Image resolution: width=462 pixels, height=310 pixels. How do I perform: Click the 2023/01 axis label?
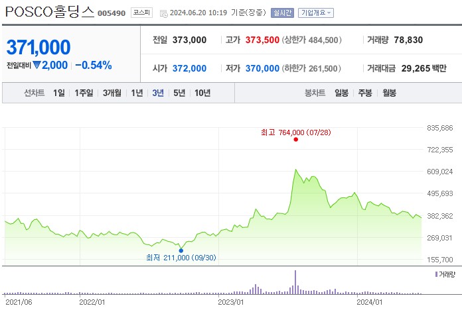(x=231, y=302)
